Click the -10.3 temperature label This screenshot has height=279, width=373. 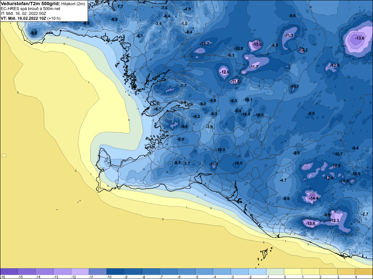coord(356,174)
